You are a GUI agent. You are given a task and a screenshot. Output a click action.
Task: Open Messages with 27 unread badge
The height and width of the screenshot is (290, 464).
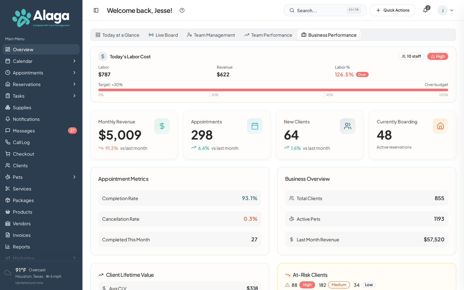point(41,131)
